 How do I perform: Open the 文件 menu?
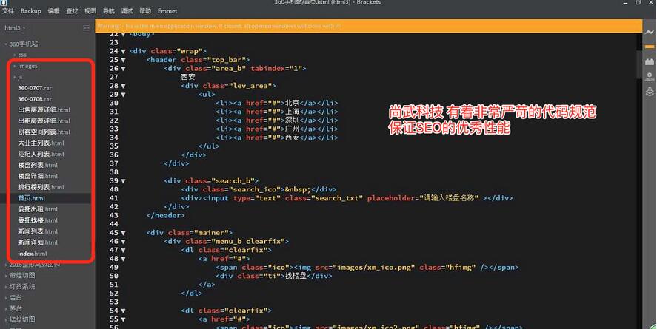[8, 11]
